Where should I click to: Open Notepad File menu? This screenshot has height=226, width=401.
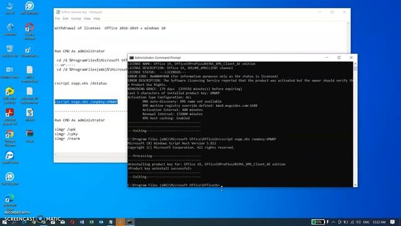coord(57,19)
